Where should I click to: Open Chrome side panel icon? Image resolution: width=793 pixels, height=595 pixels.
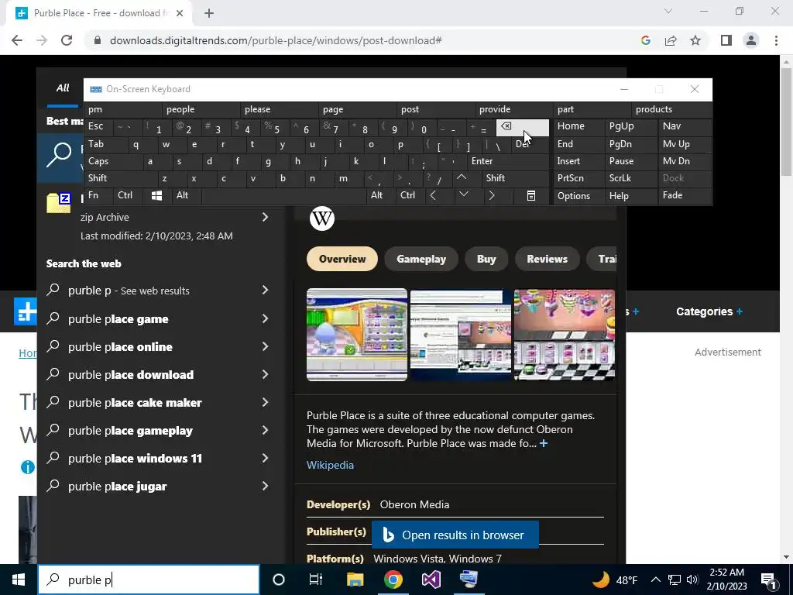726,40
